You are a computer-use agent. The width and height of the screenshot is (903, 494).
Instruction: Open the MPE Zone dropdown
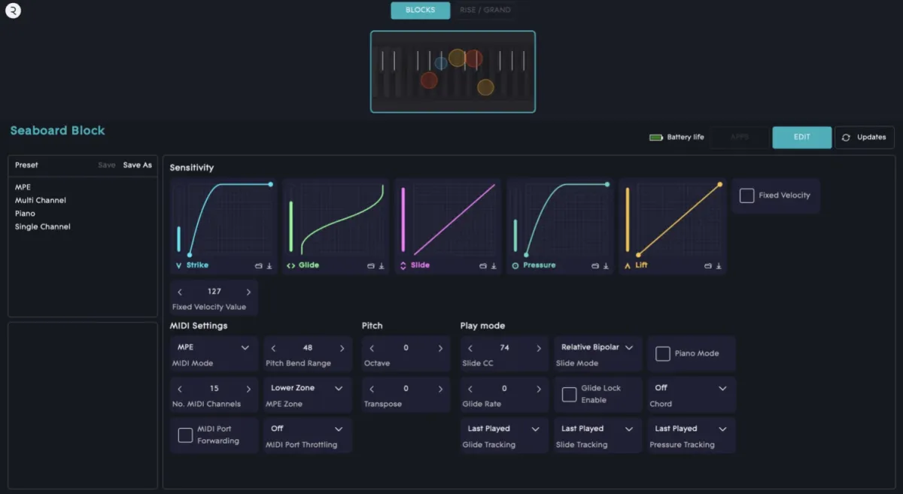308,388
